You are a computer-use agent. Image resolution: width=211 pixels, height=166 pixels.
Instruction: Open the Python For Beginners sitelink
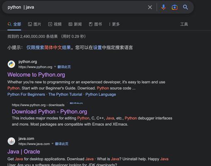pyautogui.click(x=26, y=95)
